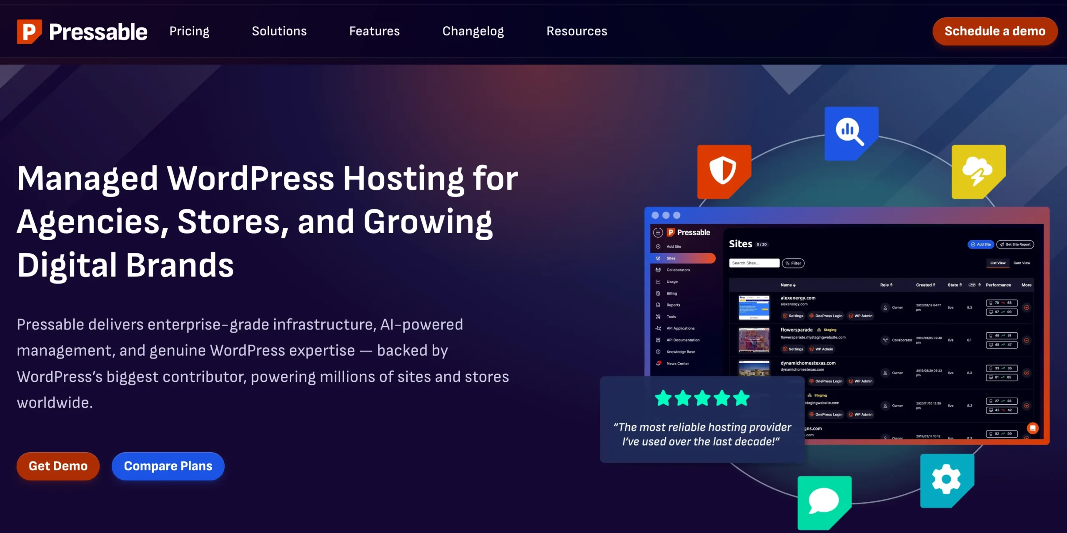Sort the sites table by State column
1067x533 pixels.
(x=955, y=285)
